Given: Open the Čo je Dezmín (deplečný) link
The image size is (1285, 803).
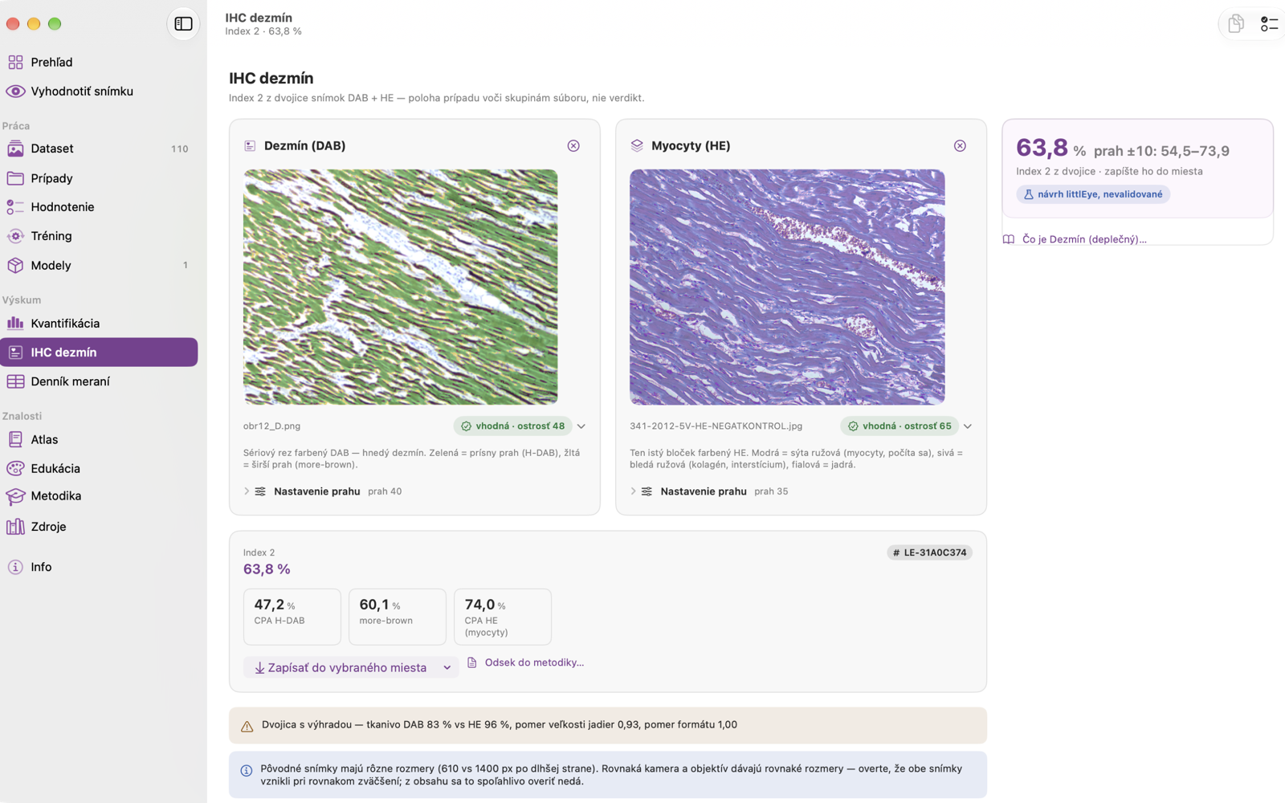Looking at the screenshot, I should [1075, 239].
